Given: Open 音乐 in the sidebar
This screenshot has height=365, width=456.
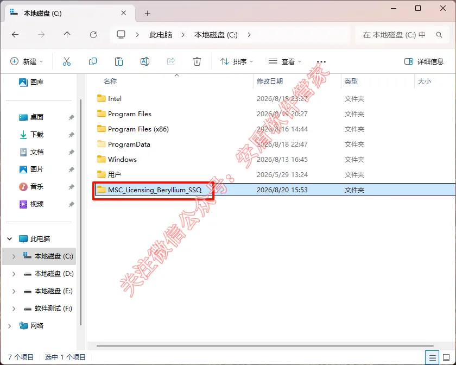Looking at the screenshot, I should click(x=31, y=187).
